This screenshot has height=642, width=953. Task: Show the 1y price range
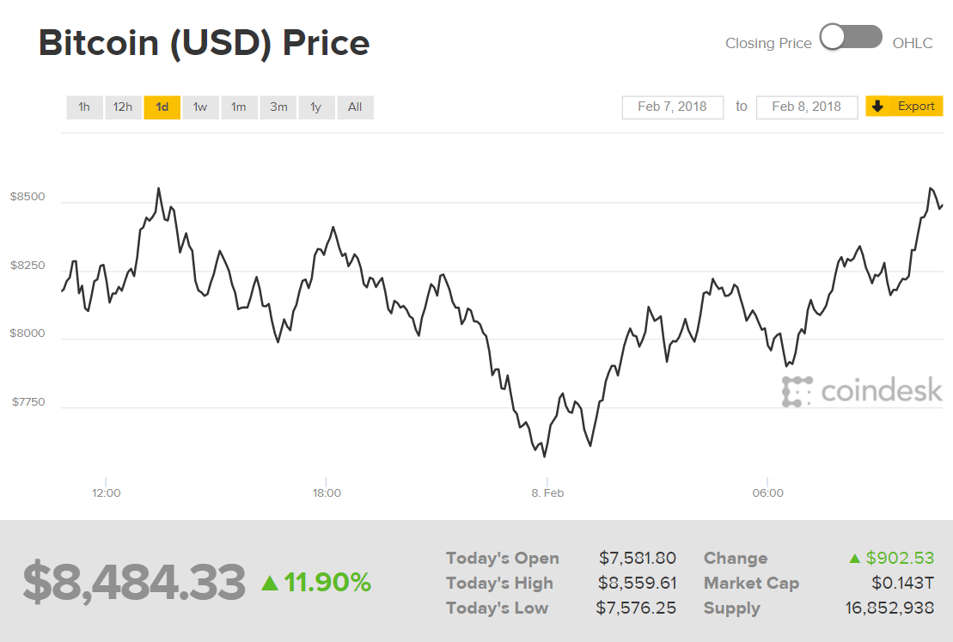tap(316, 107)
